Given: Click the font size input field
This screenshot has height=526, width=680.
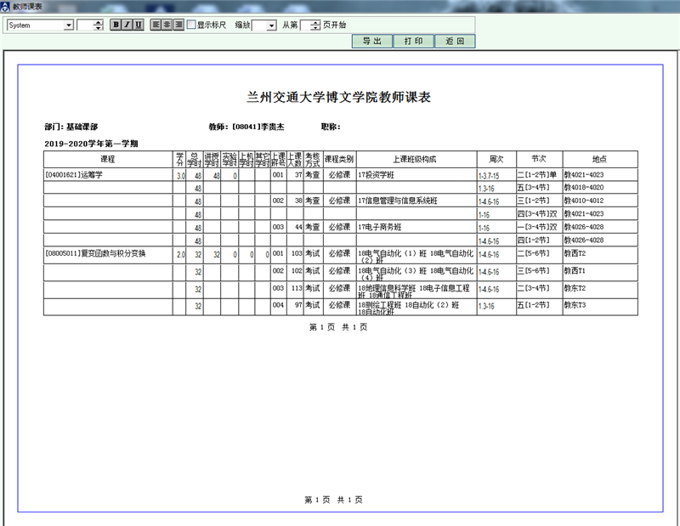Looking at the screenshot, I should tap(85, 25).
